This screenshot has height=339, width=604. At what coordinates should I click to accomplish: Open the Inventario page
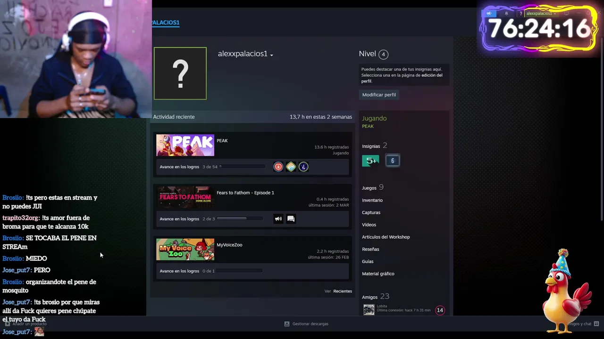(372, 200)
